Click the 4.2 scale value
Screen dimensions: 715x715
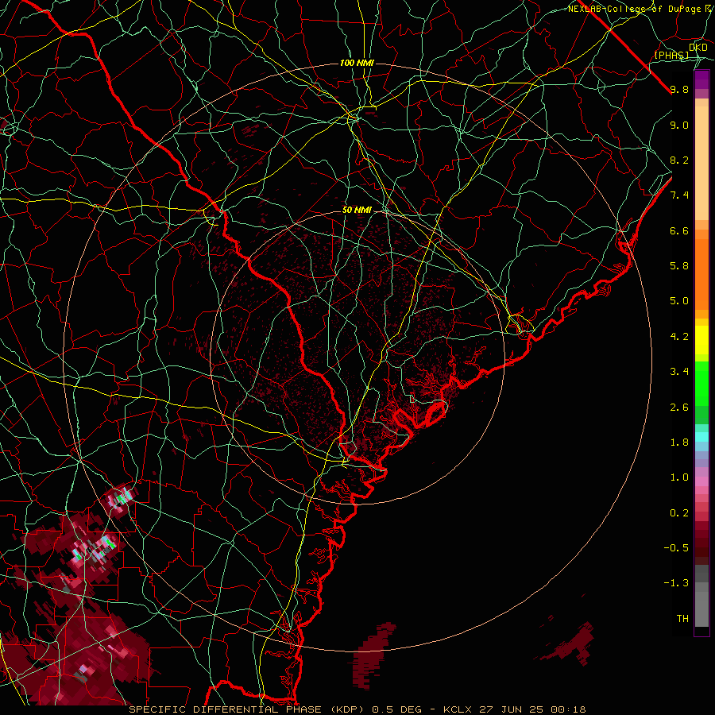(679, 337)
